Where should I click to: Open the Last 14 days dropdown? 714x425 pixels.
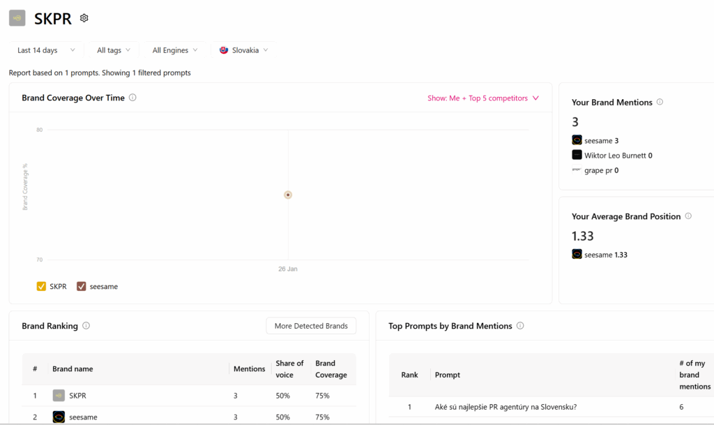pos(46,50)
